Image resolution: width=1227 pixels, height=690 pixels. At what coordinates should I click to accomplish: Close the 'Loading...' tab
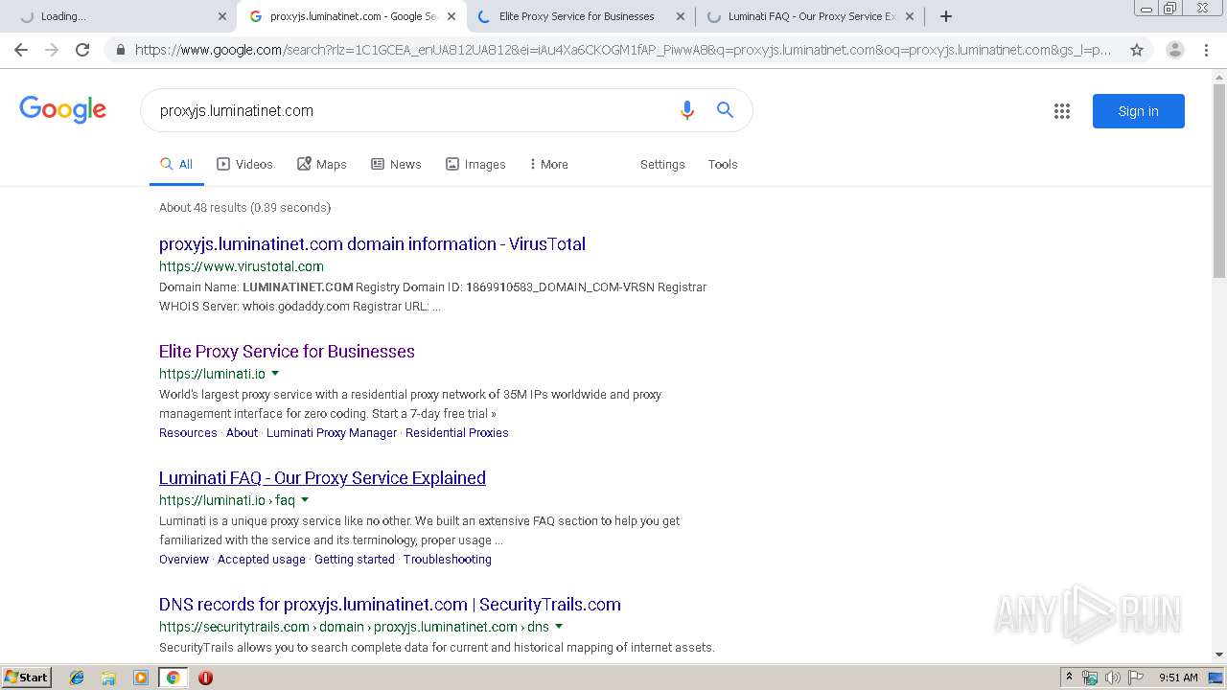pos(222,16)
